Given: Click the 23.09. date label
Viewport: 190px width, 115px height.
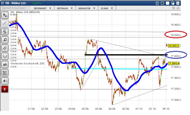Looking at the screenshot, I should 58,109.
